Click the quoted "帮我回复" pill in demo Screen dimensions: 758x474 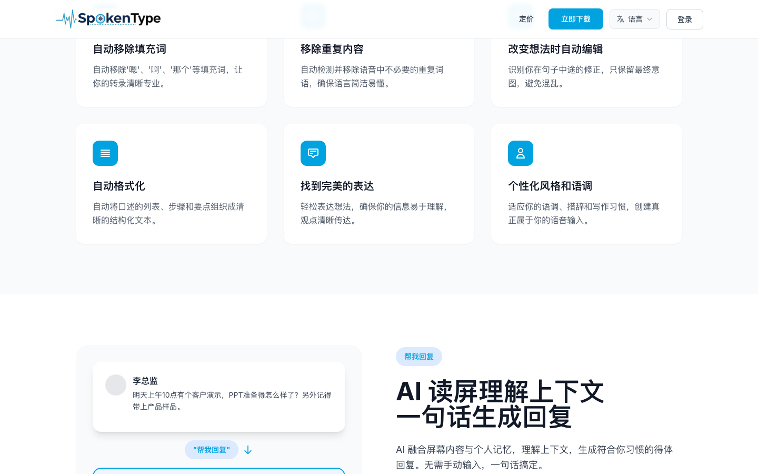212,450
